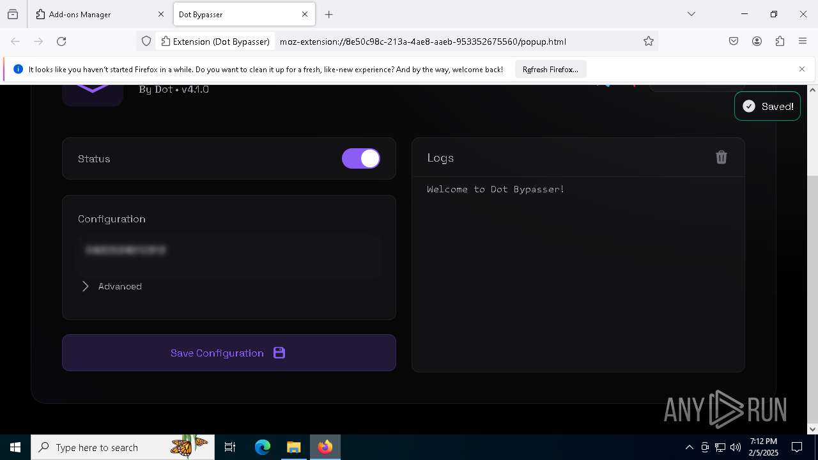Close the Add-ons Manager tab
The width and height of the screenshot is (818, 460).
[x=161, y=14]
